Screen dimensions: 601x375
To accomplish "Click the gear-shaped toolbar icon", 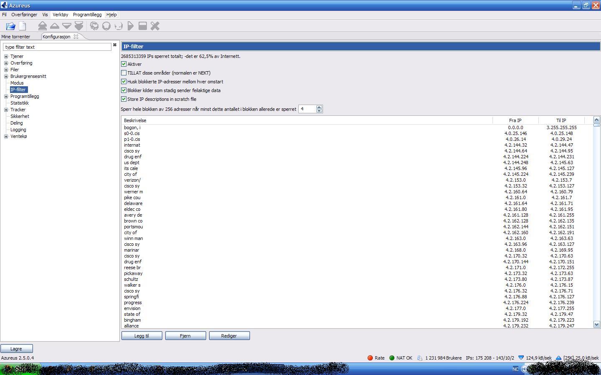I will 94,26.
